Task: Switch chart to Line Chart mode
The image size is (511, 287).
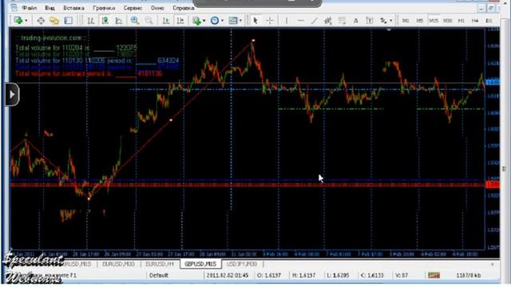Action: coord(119,21)
